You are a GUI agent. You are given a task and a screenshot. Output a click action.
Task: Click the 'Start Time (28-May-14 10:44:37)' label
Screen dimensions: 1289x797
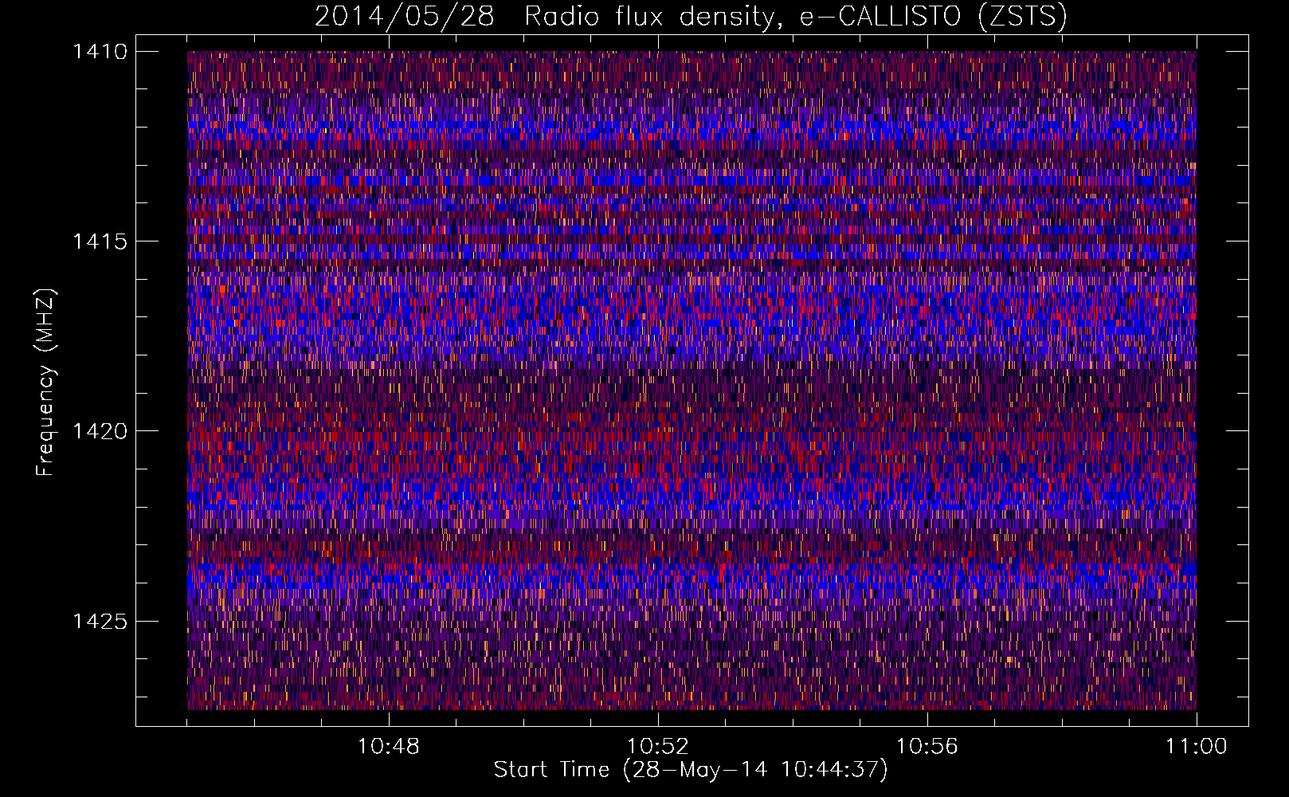691,770
